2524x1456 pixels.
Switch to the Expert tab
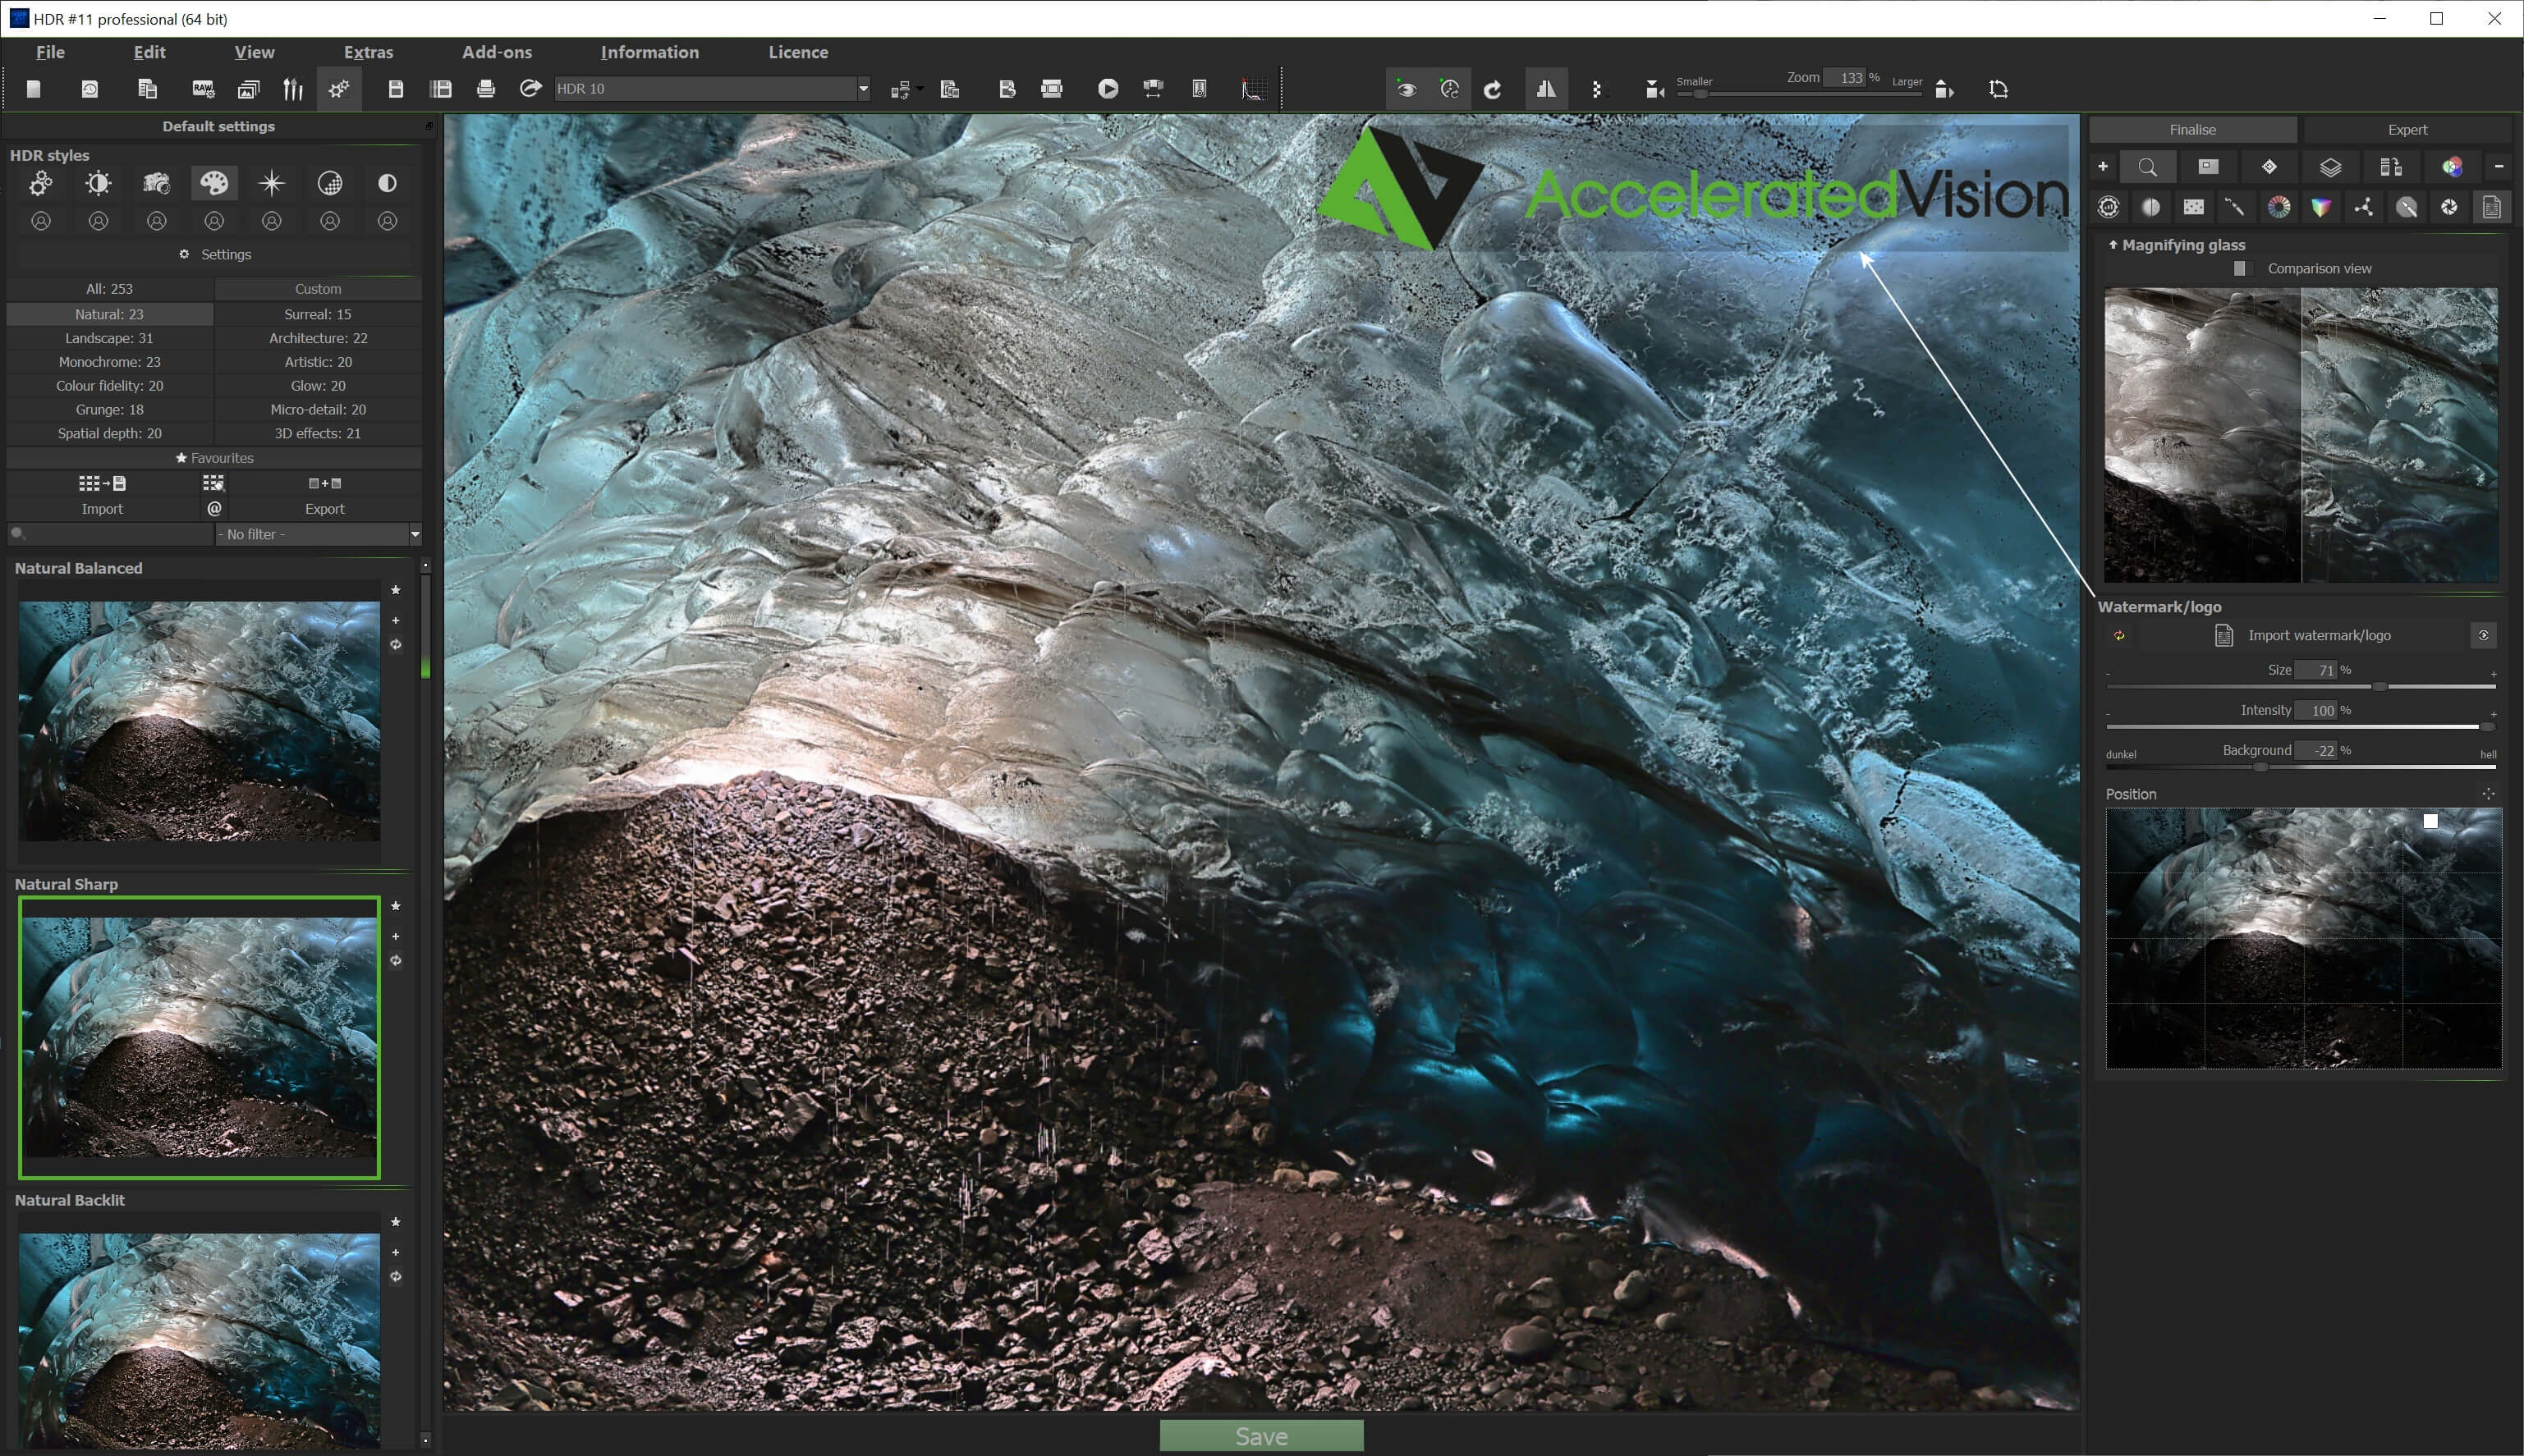[2407, 129]
